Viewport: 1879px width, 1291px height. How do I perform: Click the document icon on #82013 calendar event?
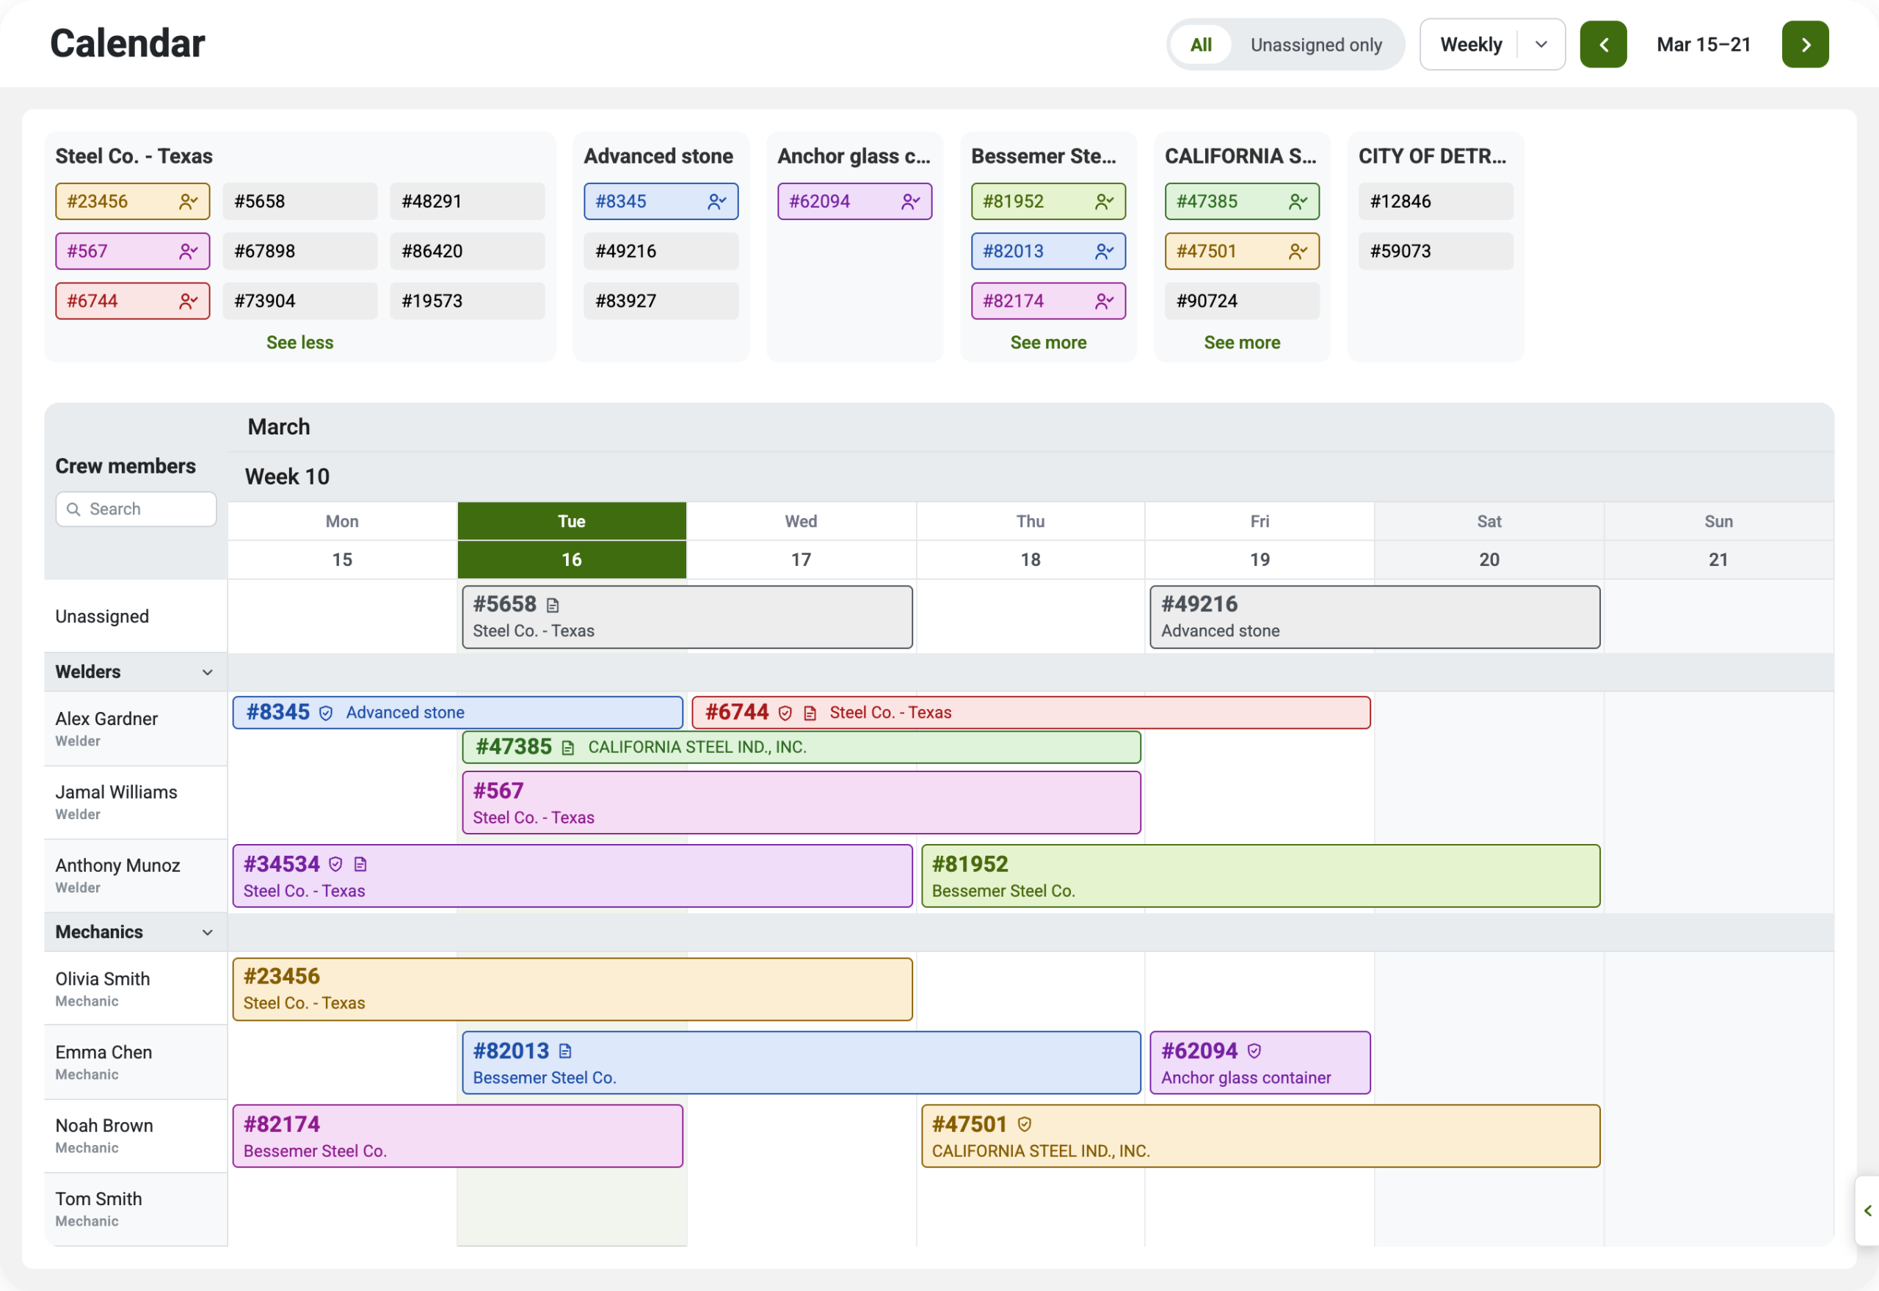point(565,1051)
